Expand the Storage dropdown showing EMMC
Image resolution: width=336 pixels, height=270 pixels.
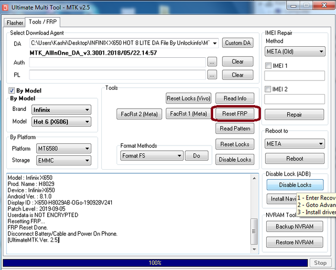pos(64,160)
